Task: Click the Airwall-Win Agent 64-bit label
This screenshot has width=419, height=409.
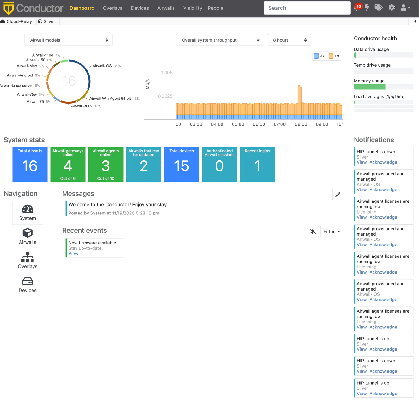Action: tap(114, 99)
